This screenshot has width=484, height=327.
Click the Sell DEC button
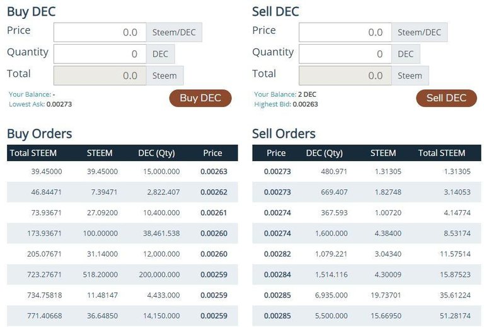point(446,98)
